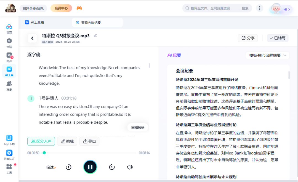Click the 已转写 transcribed button
This screenshot has width=298, height=182.
coord(278,38)
